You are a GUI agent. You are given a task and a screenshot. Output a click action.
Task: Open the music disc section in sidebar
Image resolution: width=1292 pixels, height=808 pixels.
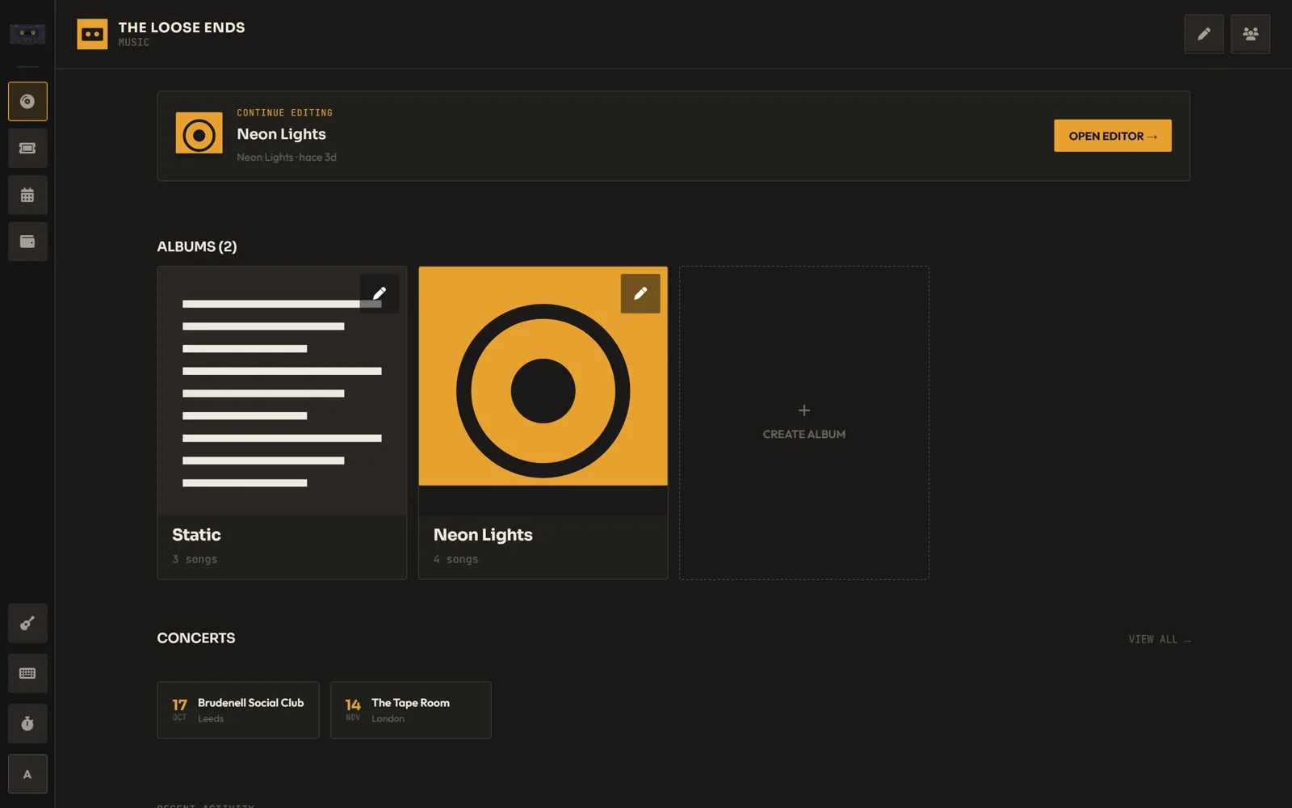[x=27, y=102]
